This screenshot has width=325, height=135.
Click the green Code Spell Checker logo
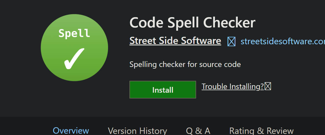[74, 48]
